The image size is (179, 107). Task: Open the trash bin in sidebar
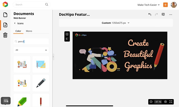pos(5,35)
